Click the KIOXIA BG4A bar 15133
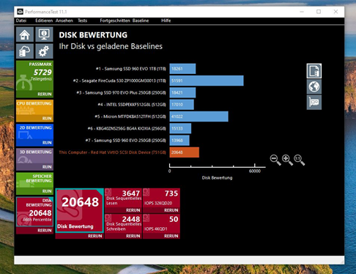 180,128
